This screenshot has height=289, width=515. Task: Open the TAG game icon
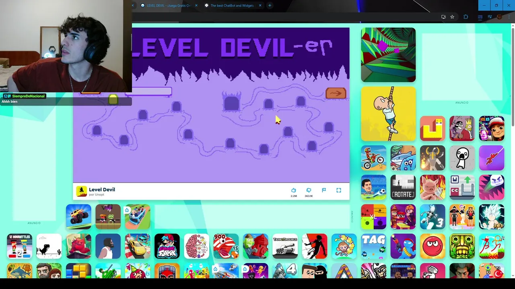click(x=373, y=246)
